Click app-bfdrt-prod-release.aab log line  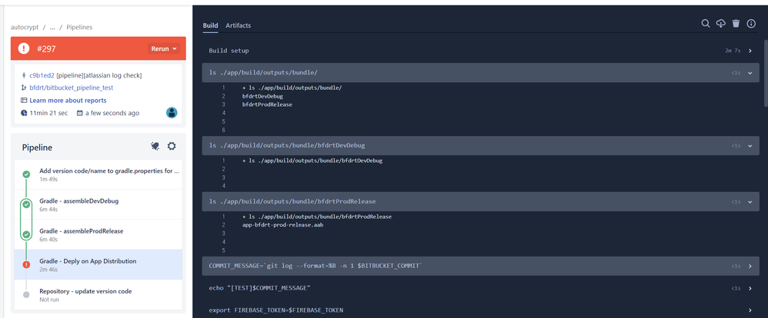[x=282, y=225]
